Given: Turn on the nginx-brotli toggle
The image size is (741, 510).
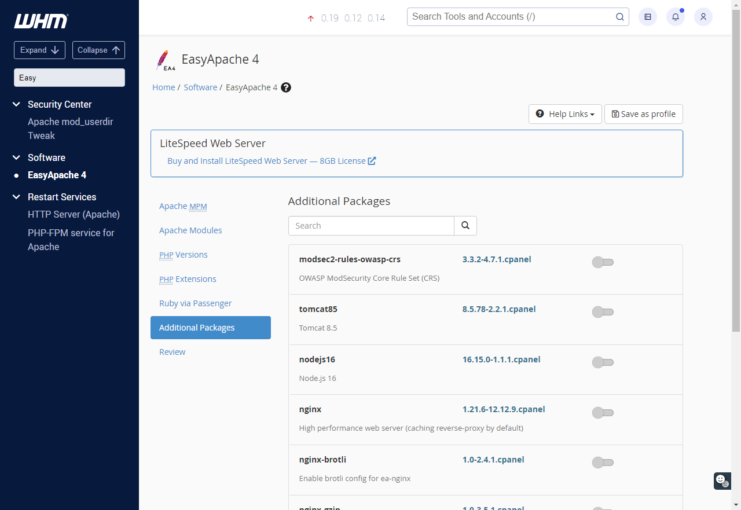Looking at the screenshot, I should (603, 463).
